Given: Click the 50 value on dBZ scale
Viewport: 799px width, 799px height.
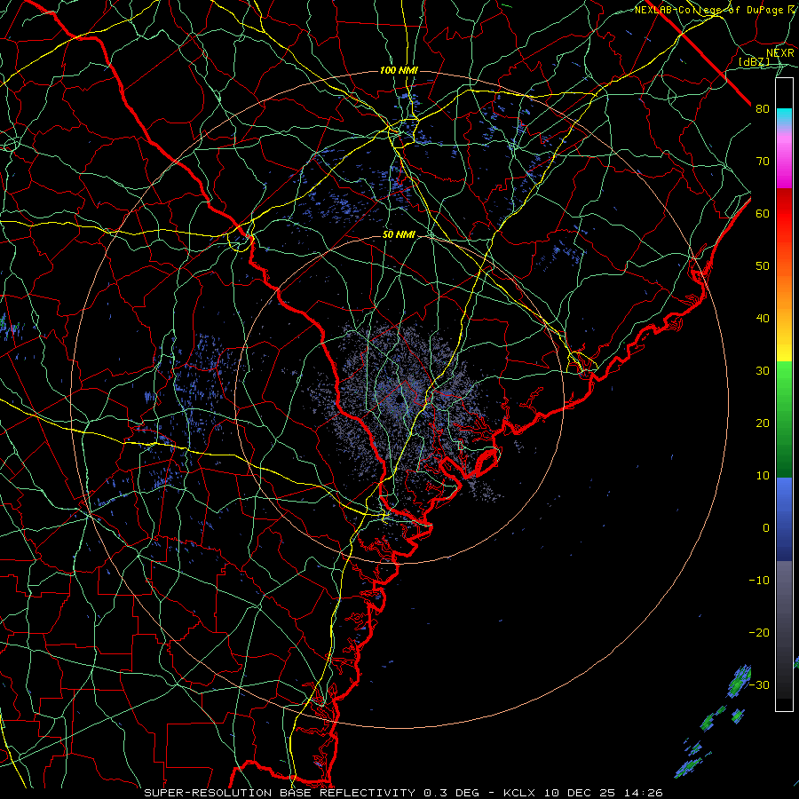Looking at the screenshot, I should click(x=763, y=266).
